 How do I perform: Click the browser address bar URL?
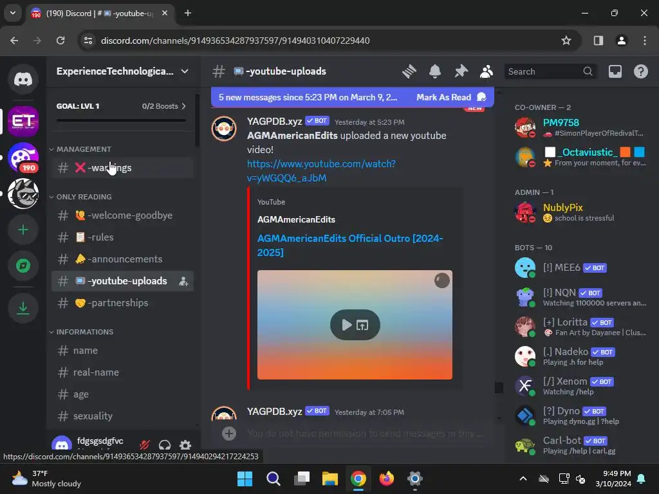(x=236, y=41)
